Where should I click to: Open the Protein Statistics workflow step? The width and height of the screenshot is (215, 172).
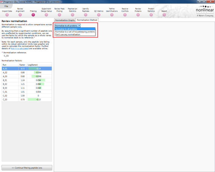[151, 12]
